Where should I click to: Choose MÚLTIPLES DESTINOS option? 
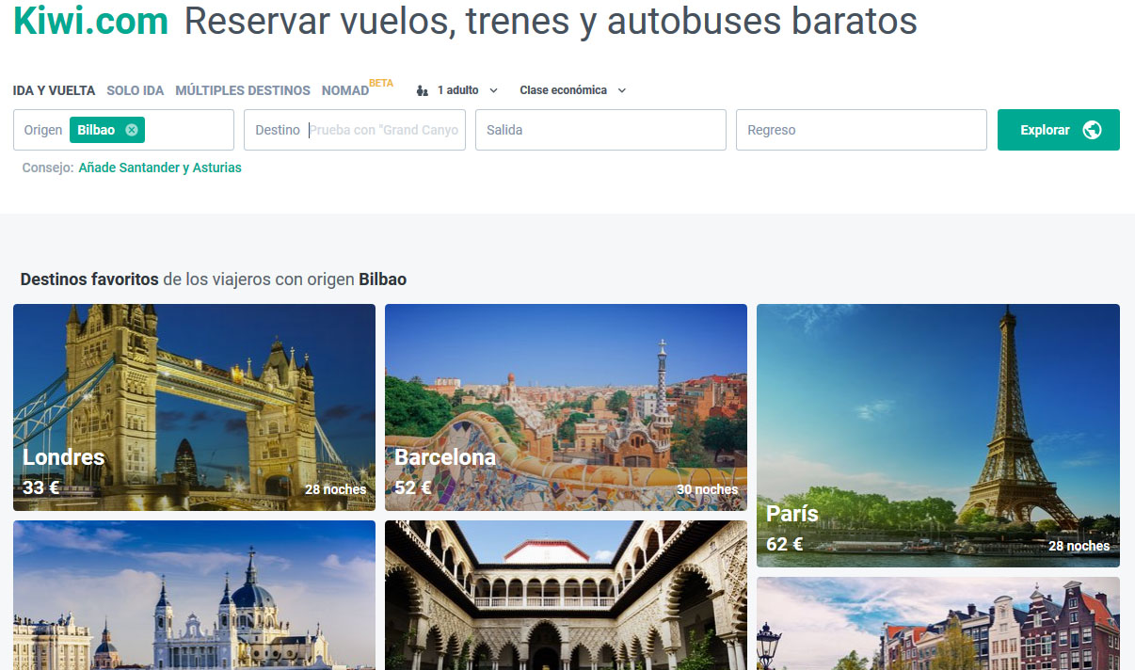tap(242, 90)
